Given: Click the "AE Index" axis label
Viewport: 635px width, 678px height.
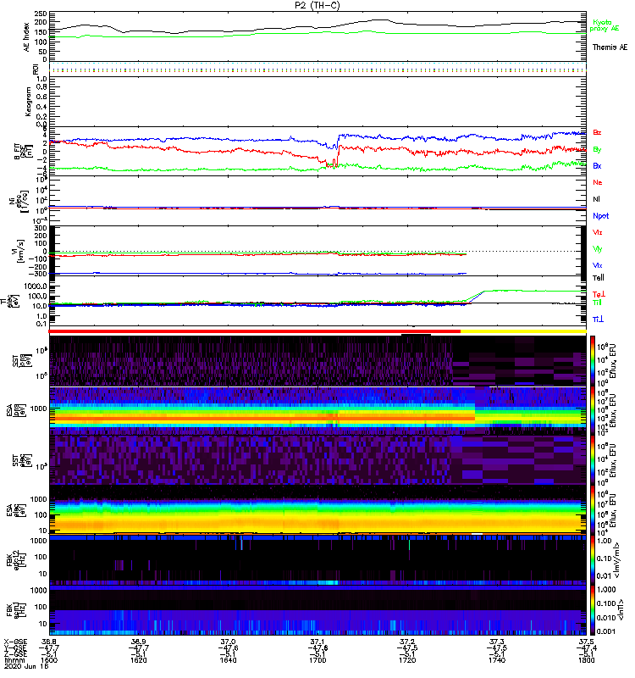Looking at the screenshot, I should [x=26, y=37].
